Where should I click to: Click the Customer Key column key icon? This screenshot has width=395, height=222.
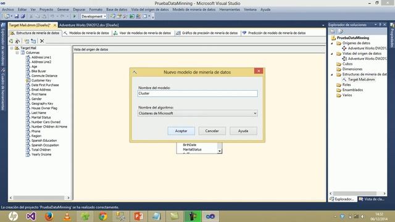[x=28, y=80]
